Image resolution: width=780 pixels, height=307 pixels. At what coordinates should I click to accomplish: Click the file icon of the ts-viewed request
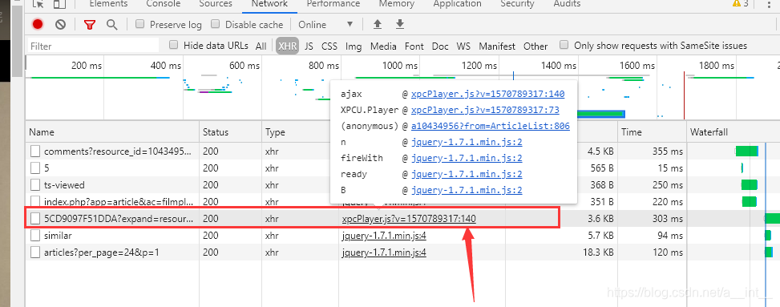click(34, 185)
